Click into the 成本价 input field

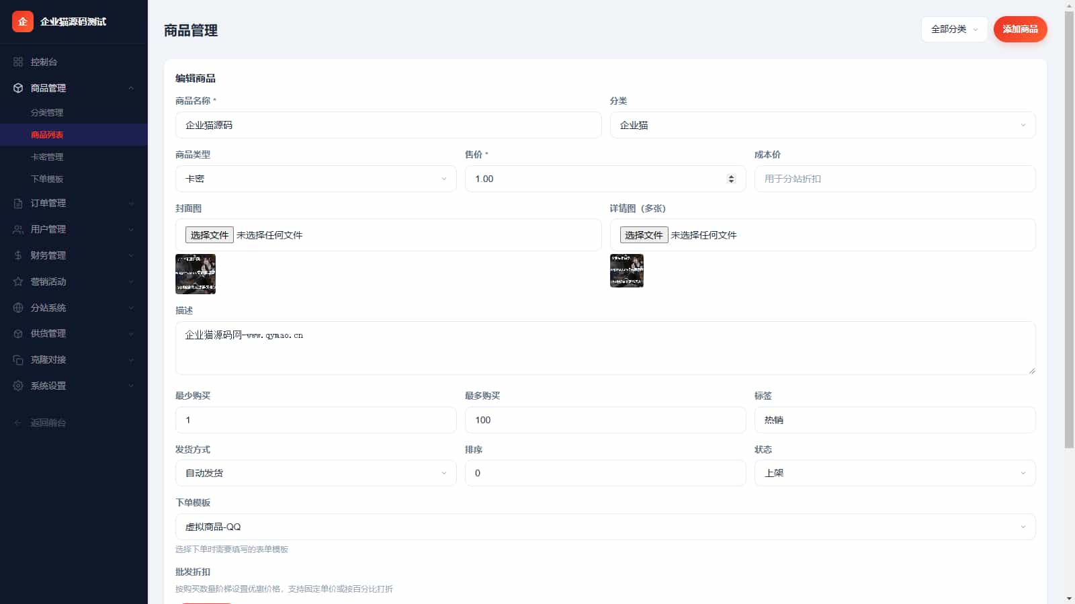coord(894,179)
